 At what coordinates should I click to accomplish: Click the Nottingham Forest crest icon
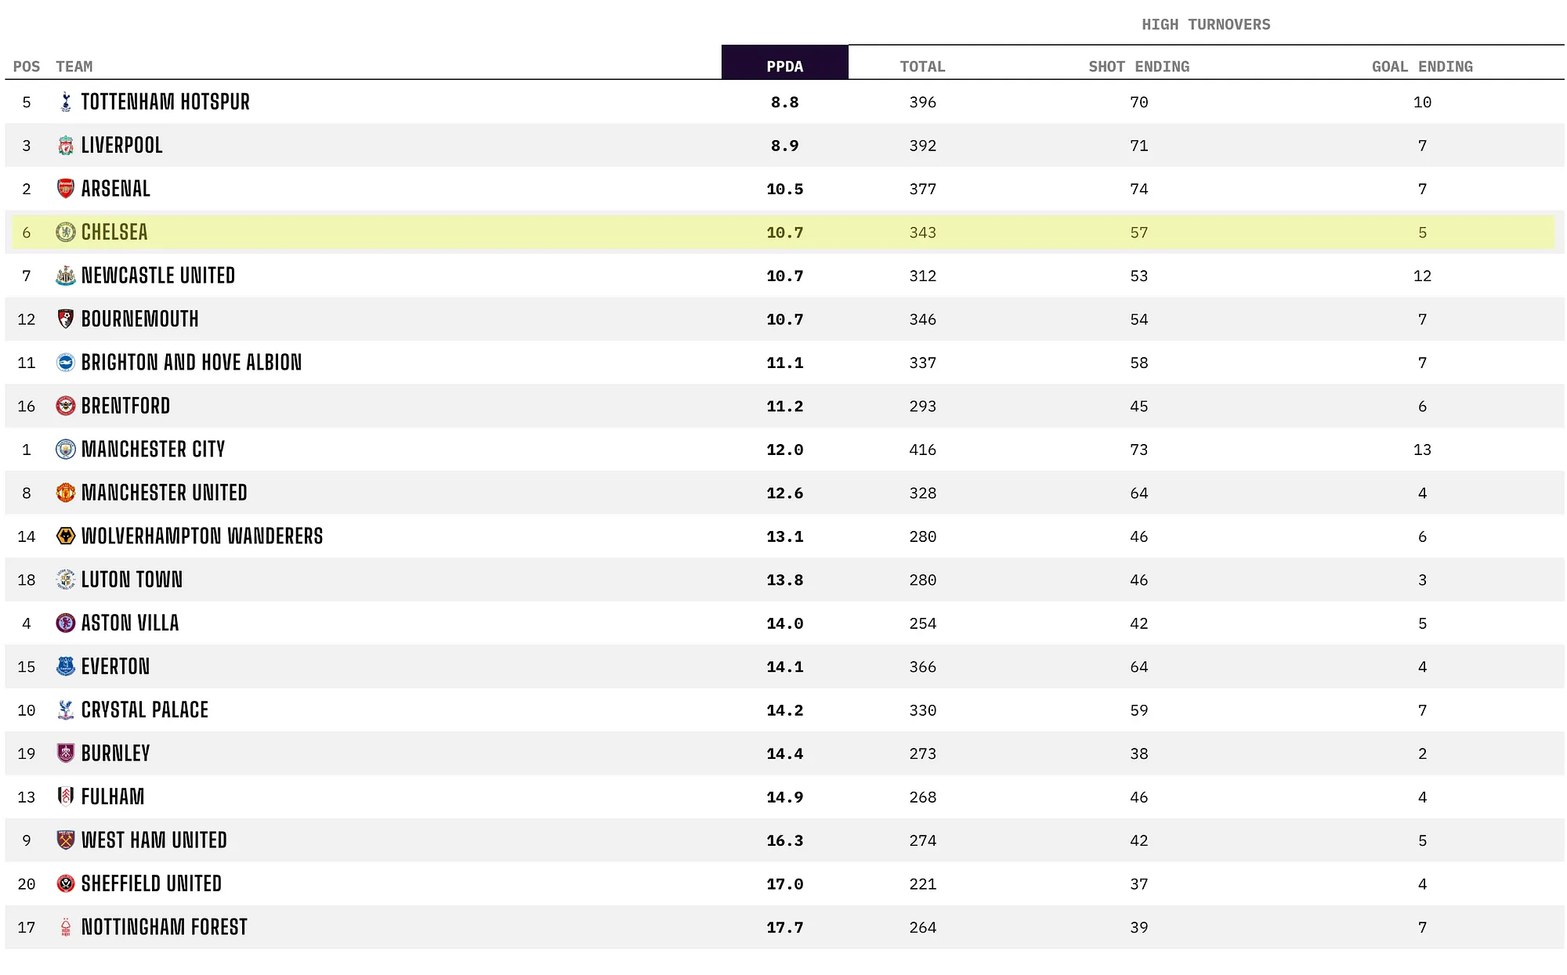tap(66, 927)
